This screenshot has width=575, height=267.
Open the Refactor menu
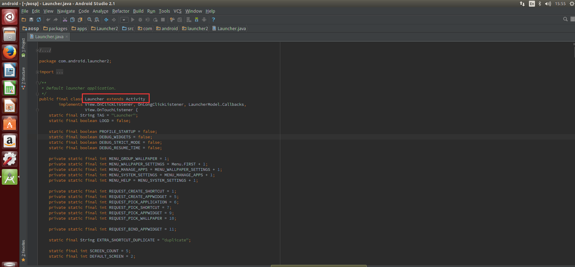pyautogui.click(x=121, y=11)
